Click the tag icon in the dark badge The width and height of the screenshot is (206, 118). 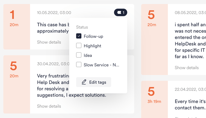pos(119,13)
